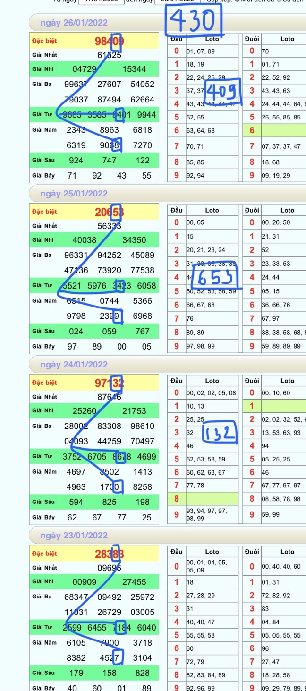Screen dimensions: 306x691
Task: Click the Giải Ba number 03005
Action: [x=143, y=612]
